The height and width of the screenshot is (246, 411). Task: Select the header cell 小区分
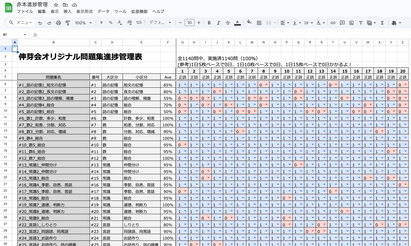[141, 77]
